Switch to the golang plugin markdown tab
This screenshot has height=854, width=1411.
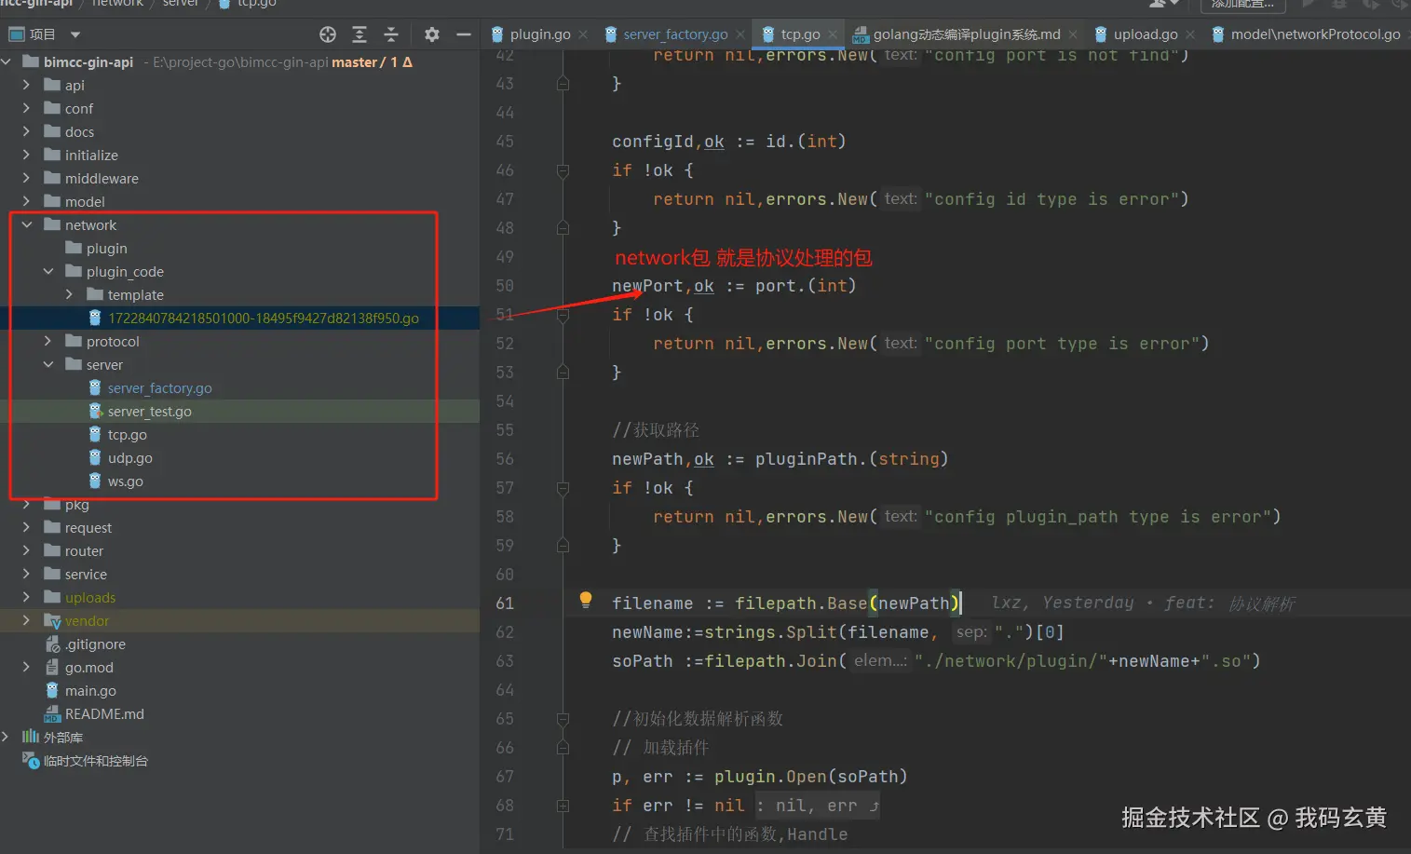point(965,34)
